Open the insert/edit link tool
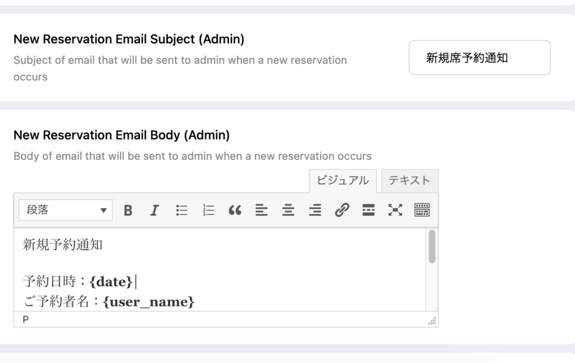575x363 pixels. pyautogui.click(x=341, y=210)
